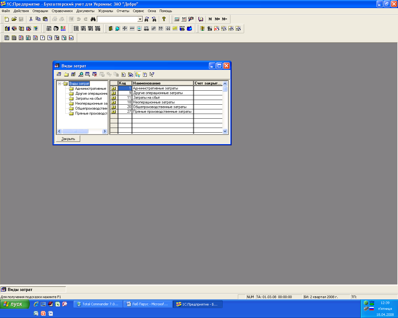Open the Справочники menu
The height and width of the screenshot is (318, 398).
(x=62, y=11)
